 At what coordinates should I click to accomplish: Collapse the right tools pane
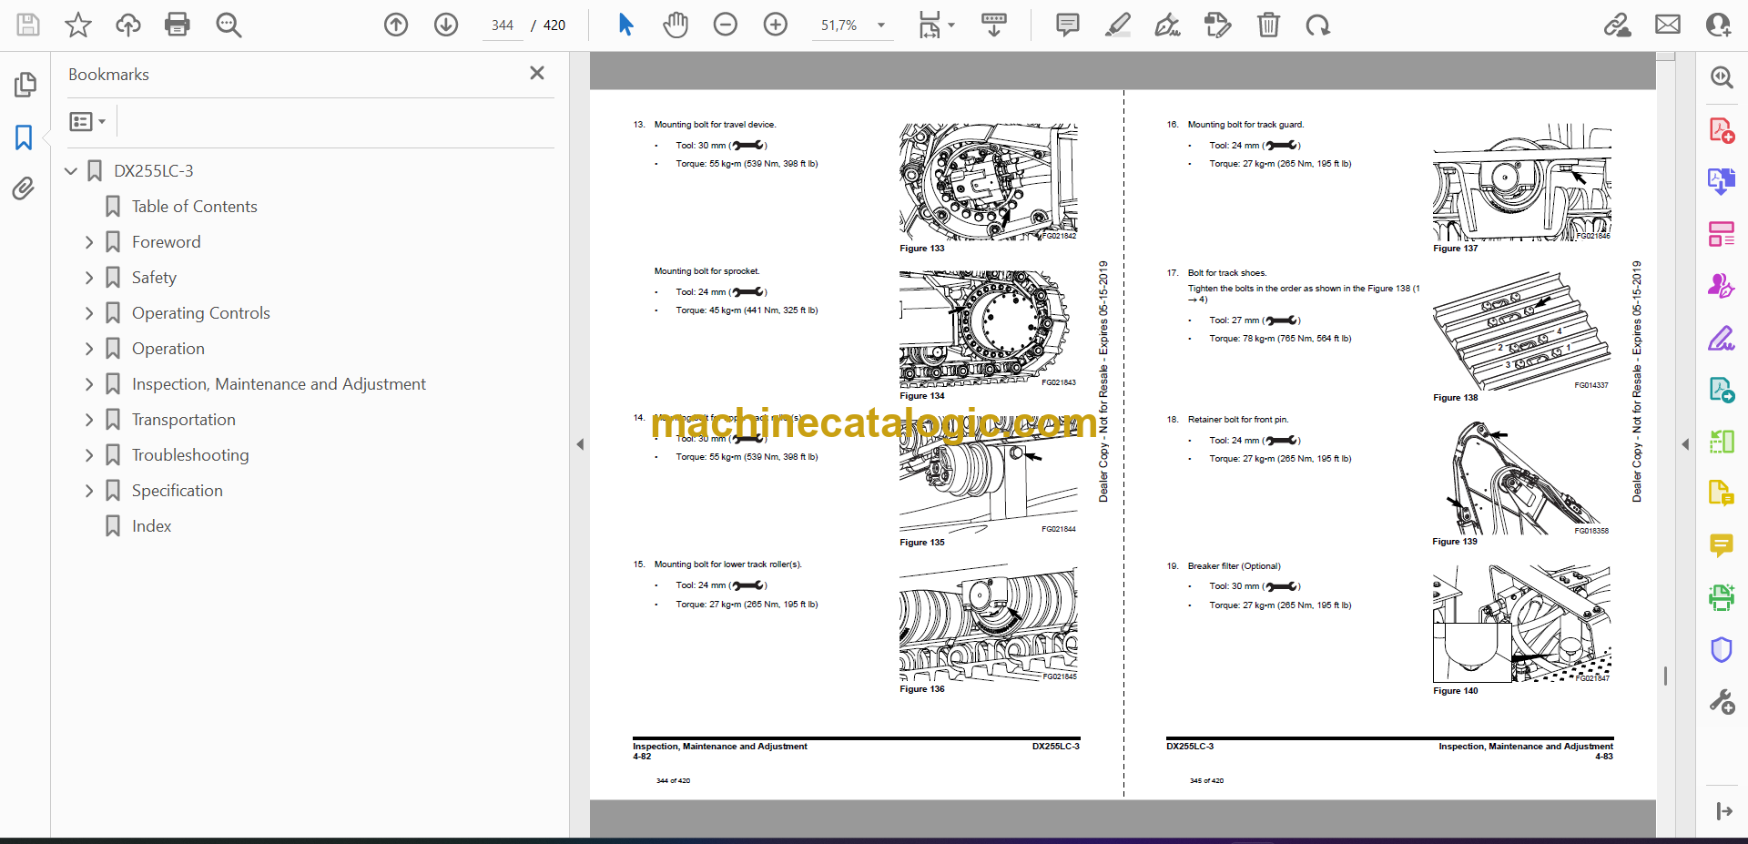(x=1685, y=444)
